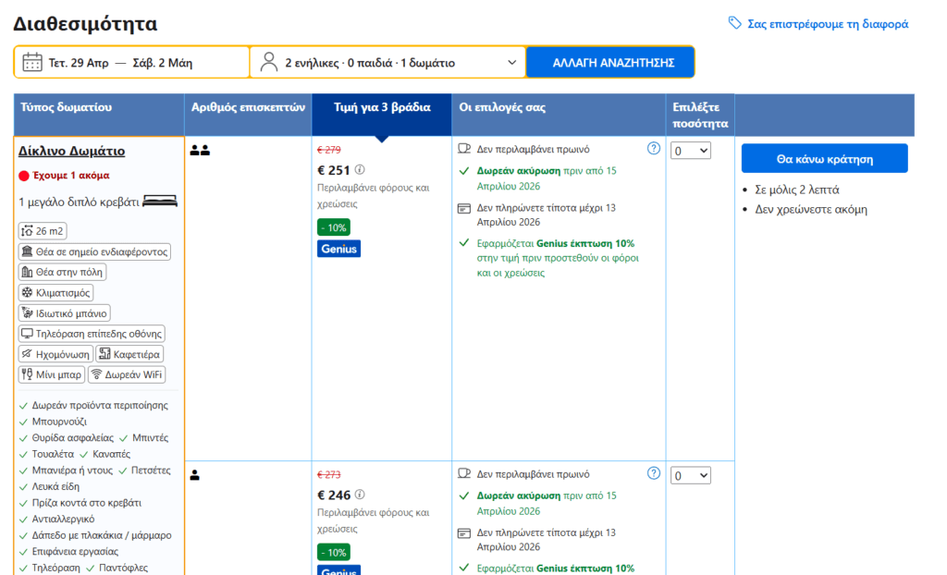
Task: Click the single-guest occupancy icon
Action: click(x=195, y=475)
